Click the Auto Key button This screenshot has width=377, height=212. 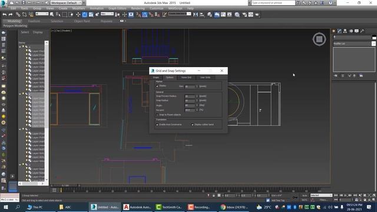pos(305,196)
